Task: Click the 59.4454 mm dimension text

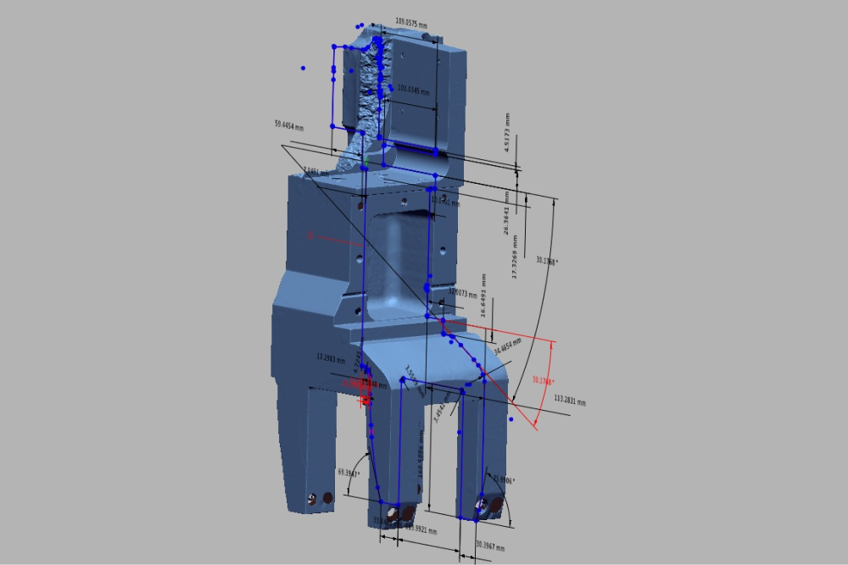Action: [x=289, y=125]
